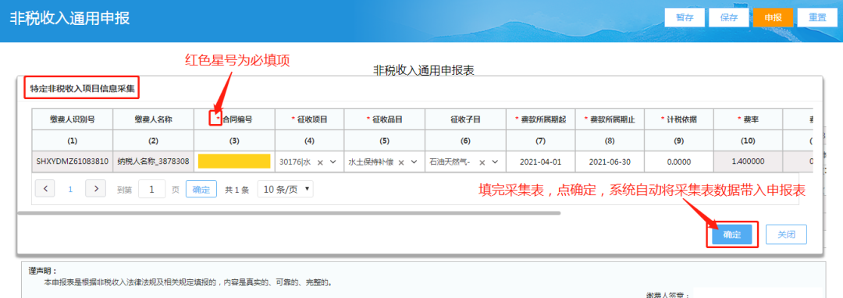The image size is (843, 298).
Task: Expand the 征收项目 dropdown arrow
Action: point(333,161)
